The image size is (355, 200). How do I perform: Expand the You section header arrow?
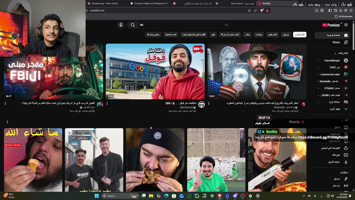(342, 120)
